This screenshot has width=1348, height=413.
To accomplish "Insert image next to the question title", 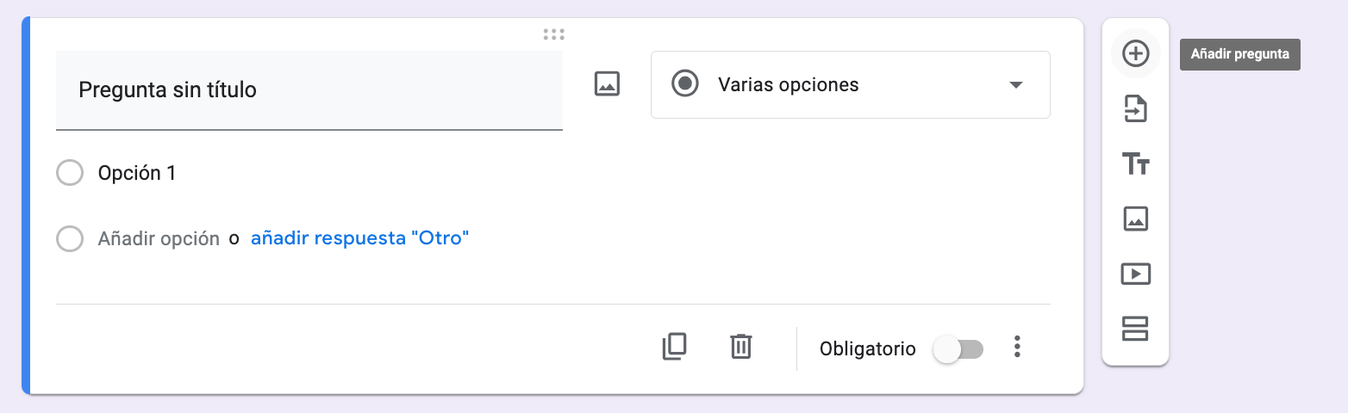I will click(x=607, y=83).
